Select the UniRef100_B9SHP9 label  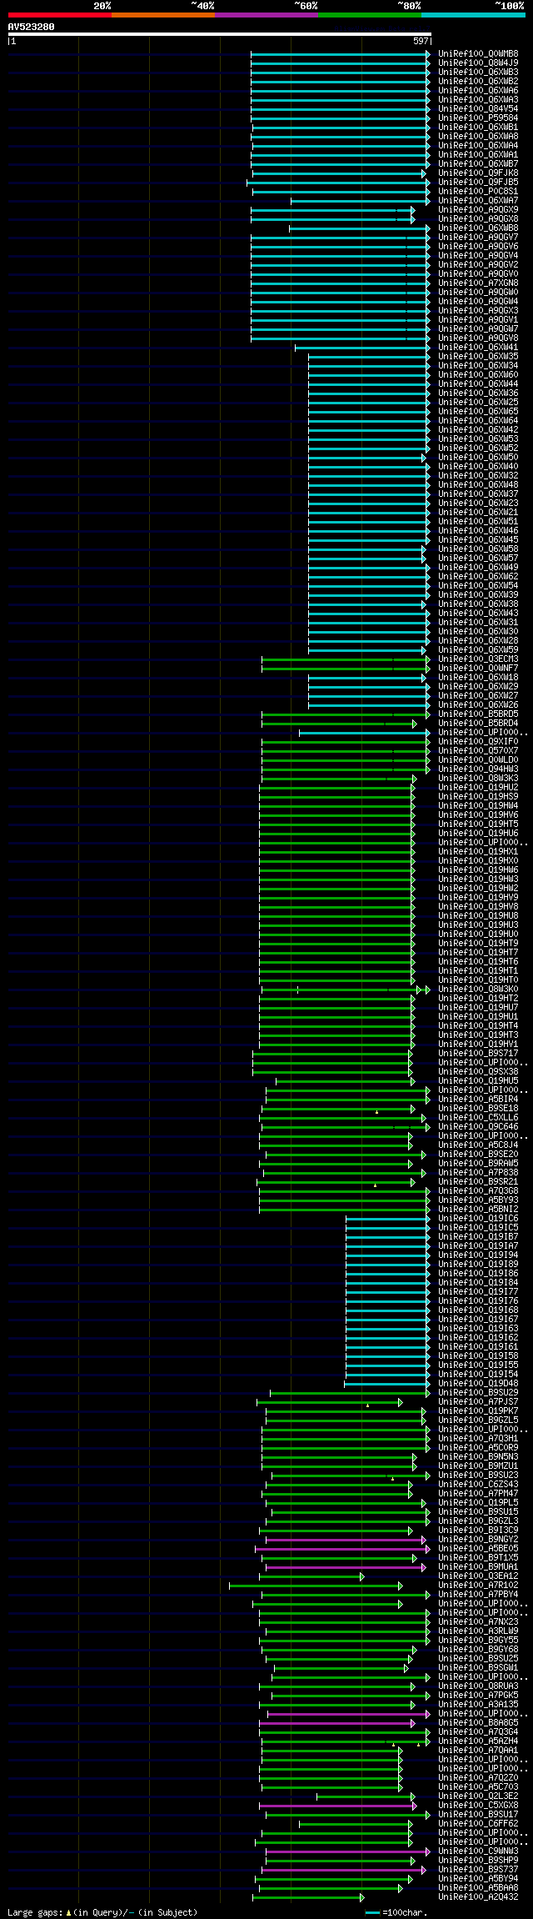pyautogui.click(x=478, y=1861)
